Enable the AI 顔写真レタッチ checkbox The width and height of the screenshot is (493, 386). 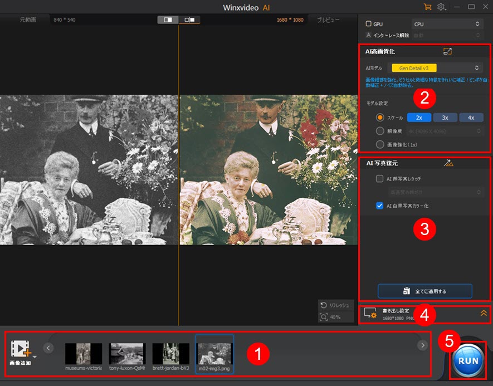tap(379, 179)
